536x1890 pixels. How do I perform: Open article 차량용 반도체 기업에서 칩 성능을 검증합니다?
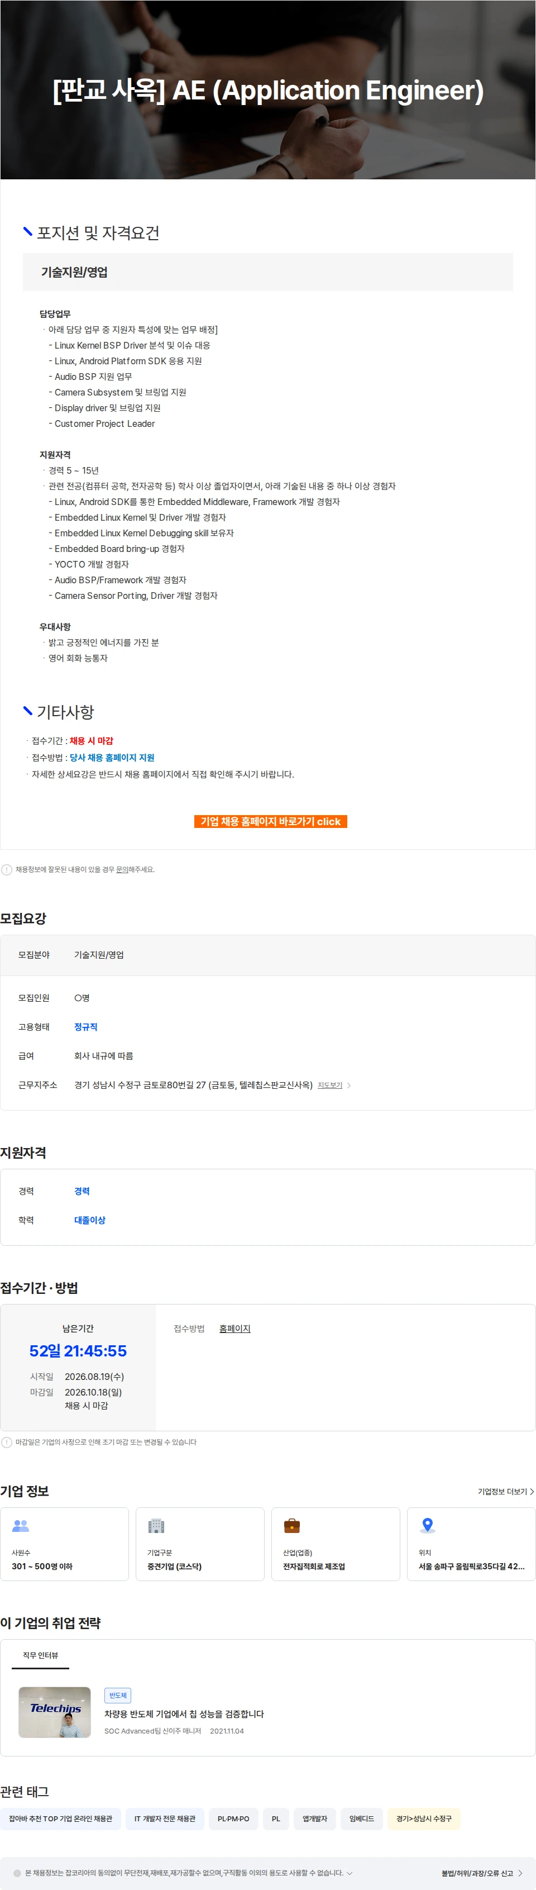click(x=184, y=1714)
